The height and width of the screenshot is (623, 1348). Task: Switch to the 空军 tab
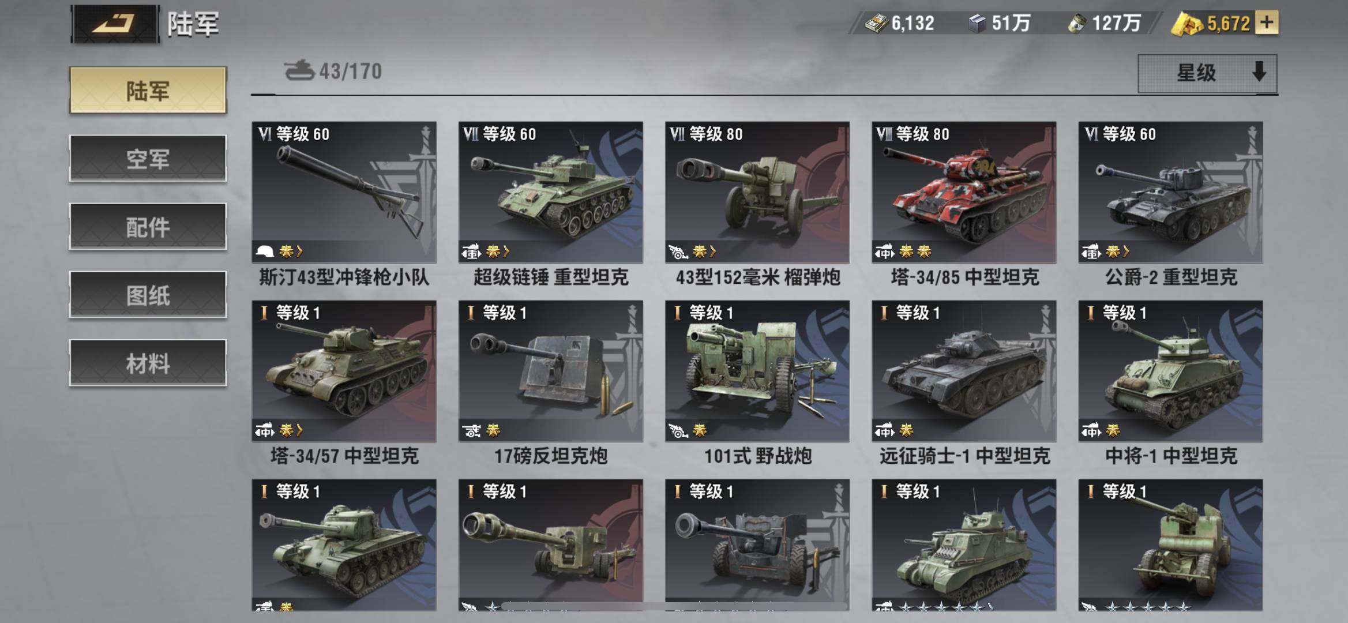coord(148,159)
